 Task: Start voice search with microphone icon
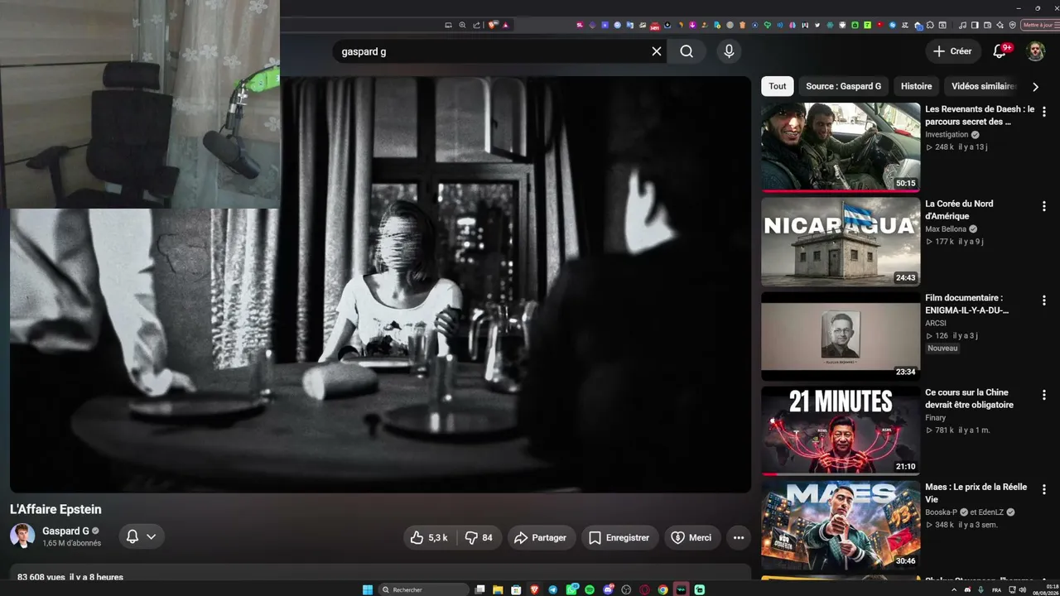coord(729,51)
